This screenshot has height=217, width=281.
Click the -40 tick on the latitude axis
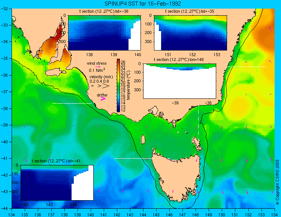pos(4,142)
